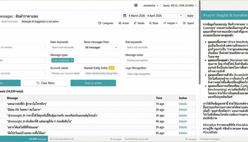Click the Clear filters reset icon
Screen dimensions: 248x142
[x=38, y=83]
